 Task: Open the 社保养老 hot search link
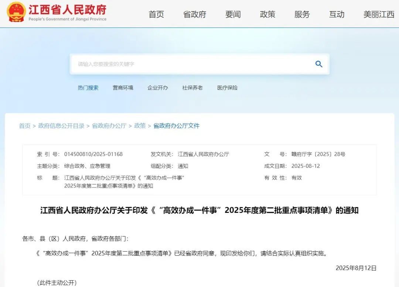pyautogui.click(x=192, y=87)
